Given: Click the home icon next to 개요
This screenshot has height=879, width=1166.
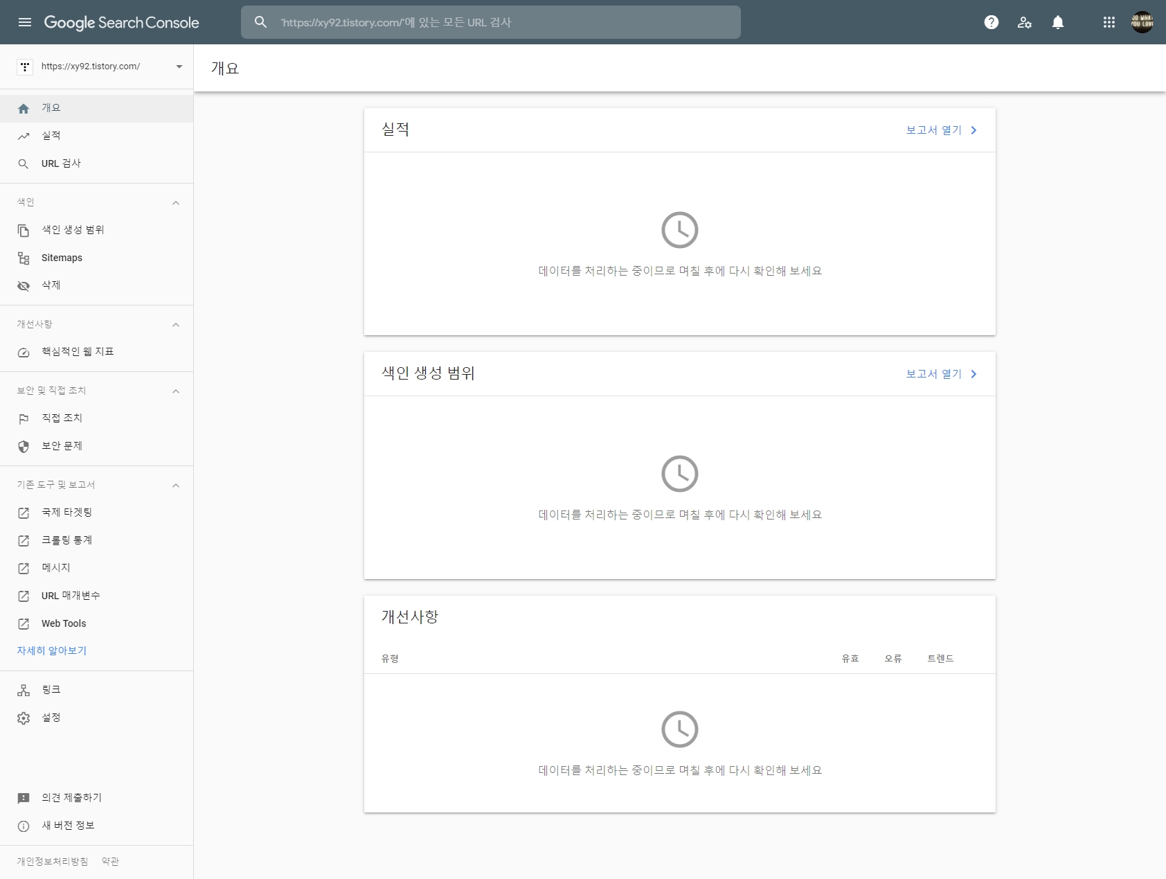Looking at the screenshot, I should click(24, 109).
